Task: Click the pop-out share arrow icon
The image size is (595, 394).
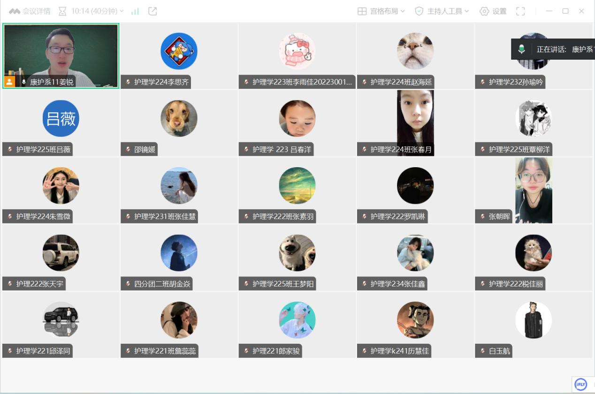Action: point(153,11)
